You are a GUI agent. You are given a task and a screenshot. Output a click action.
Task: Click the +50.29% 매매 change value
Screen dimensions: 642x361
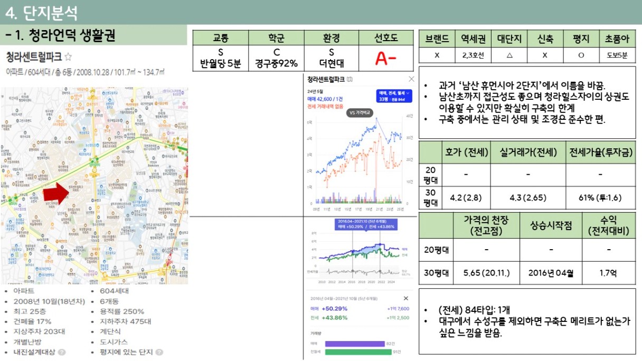[x=334, y=309]
